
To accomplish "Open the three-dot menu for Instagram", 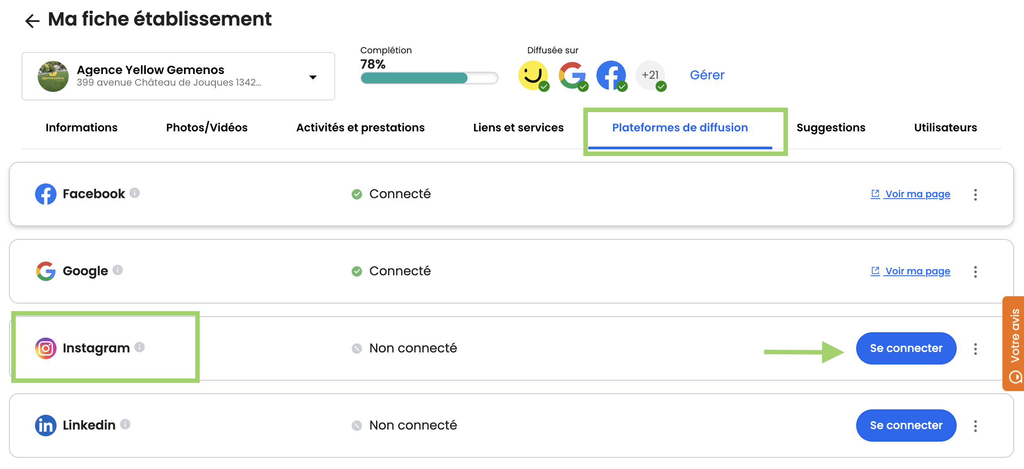I will [x=975, y=349].
